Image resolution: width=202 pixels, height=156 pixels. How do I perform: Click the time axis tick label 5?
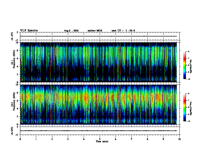(100, 139)
